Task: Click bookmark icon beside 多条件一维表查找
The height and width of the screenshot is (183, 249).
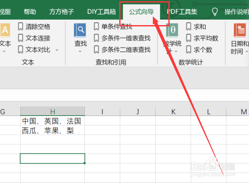Action: click(x=97, y=38)
